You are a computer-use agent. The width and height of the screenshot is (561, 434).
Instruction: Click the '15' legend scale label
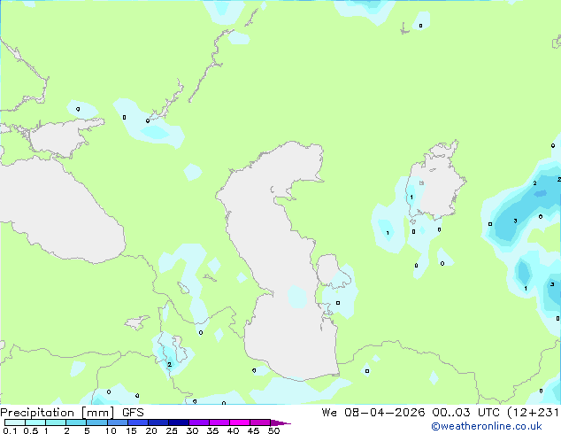pyautogui.click(x=131, y=430)
